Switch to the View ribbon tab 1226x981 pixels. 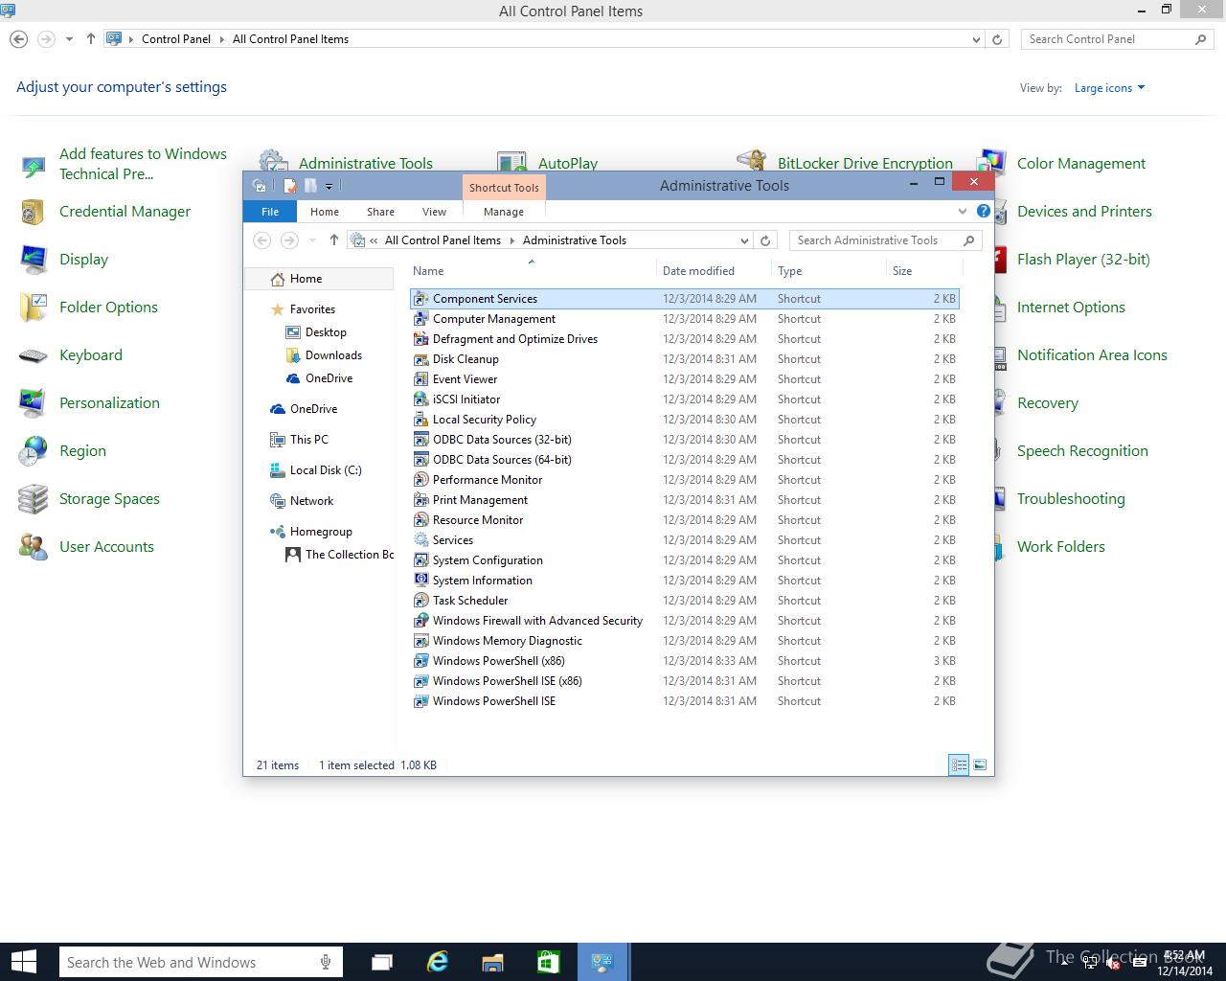point(434,212)
